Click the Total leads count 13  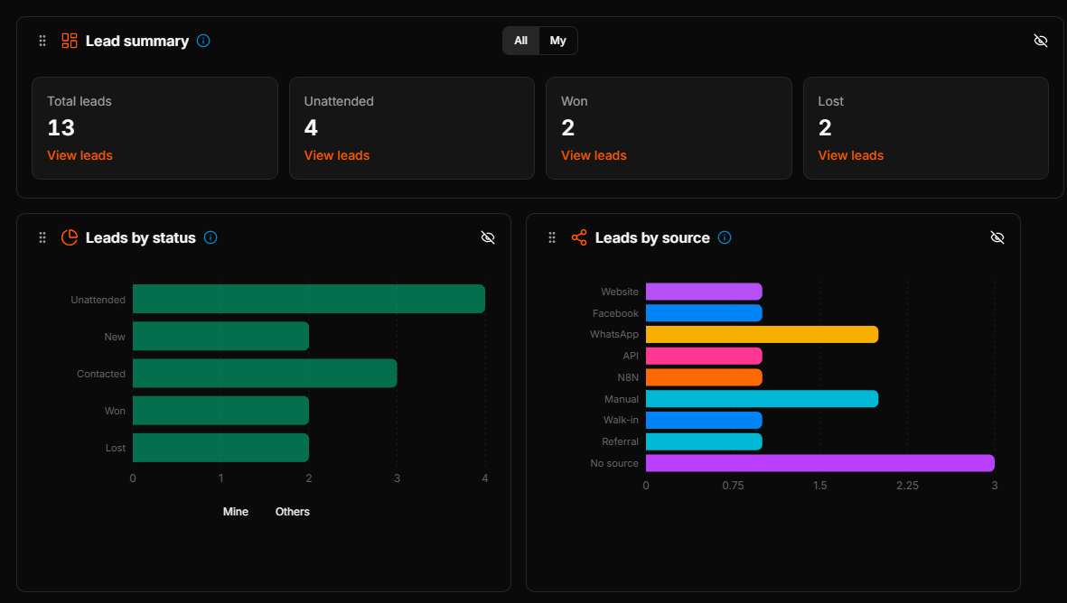click(61, 128)
